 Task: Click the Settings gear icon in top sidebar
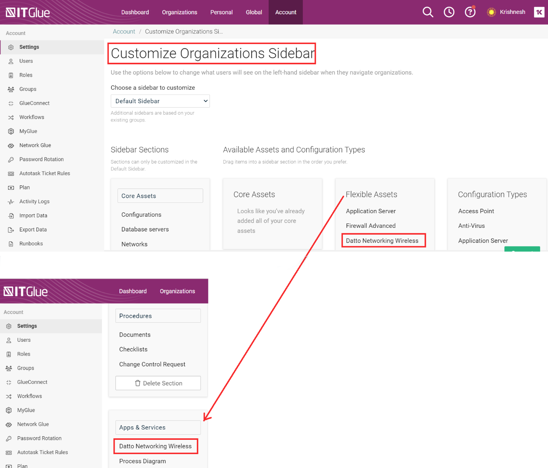pos(11,47)
